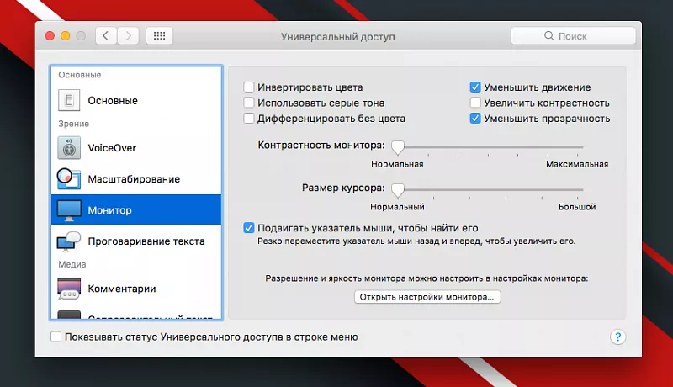Viewport: 673px width, 387px height.
Task: Click Максимальная end of contrast slider
Action: tap(577, 164)
